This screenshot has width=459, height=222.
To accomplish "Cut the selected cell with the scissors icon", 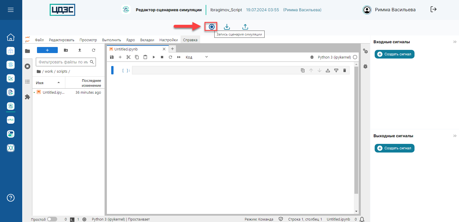I will [129, 57].
